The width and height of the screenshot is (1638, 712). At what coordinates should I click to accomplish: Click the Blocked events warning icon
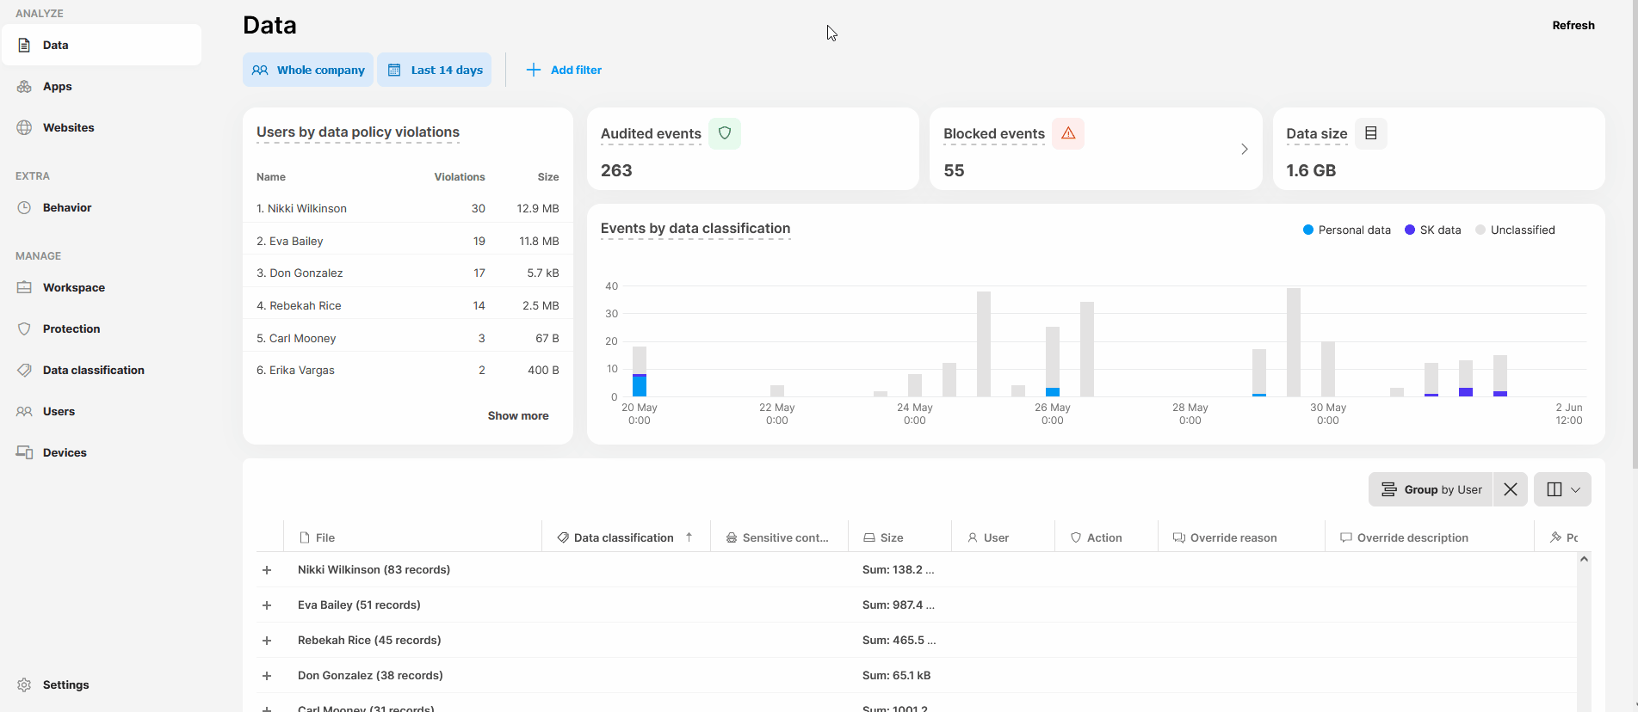coord(1067,133)
